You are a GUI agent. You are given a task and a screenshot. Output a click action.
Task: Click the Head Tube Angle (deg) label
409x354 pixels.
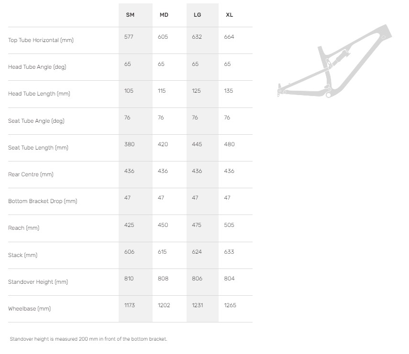(x=37, y=67)
